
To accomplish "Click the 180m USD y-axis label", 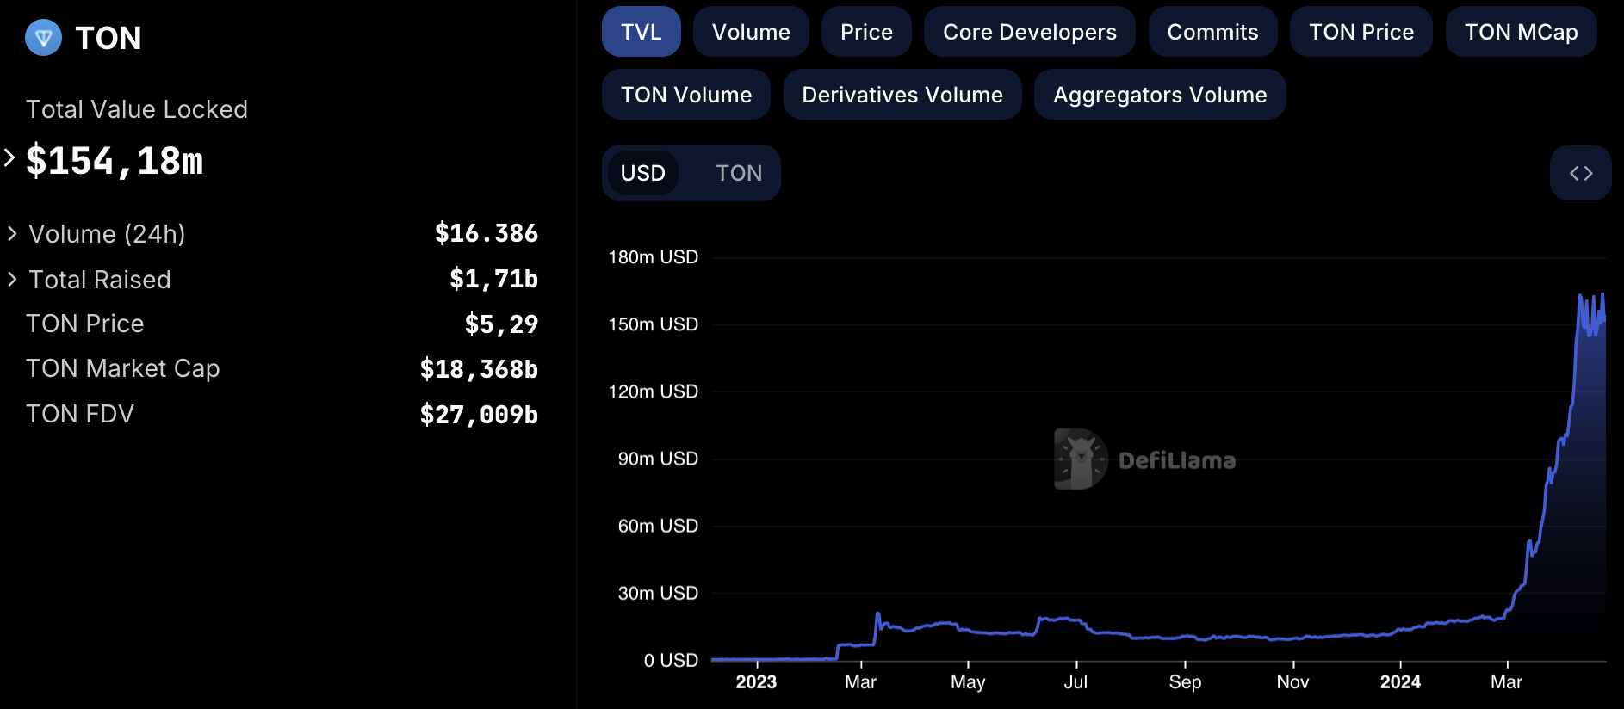I will click(654, 257).
